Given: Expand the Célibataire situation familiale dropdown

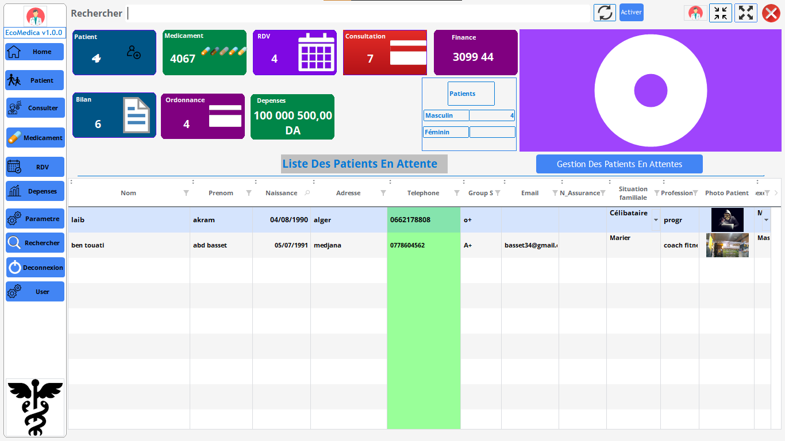Looking at the screenshot, I should click(656, 220).
